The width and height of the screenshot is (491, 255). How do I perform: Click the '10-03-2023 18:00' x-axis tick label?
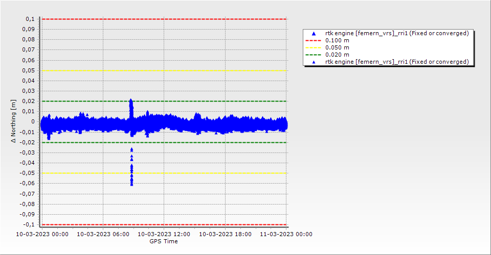(225, 235)
